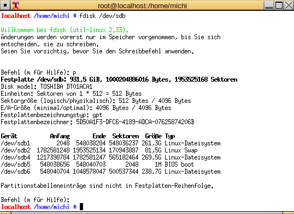Viewport: 294px width, 214px height.
Task: Click the title text root@localhost:/home/michi
Action: click(x=142, y=5)
